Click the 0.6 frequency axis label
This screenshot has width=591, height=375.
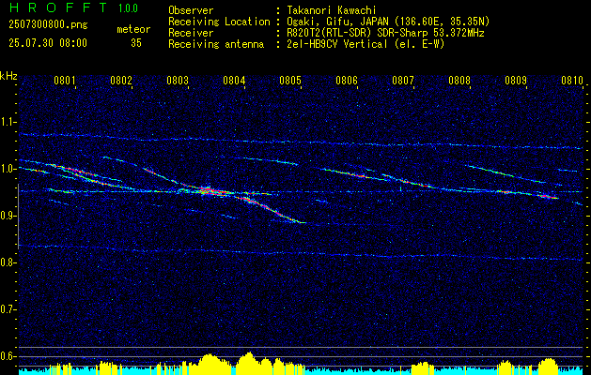(x=8, y=356)
